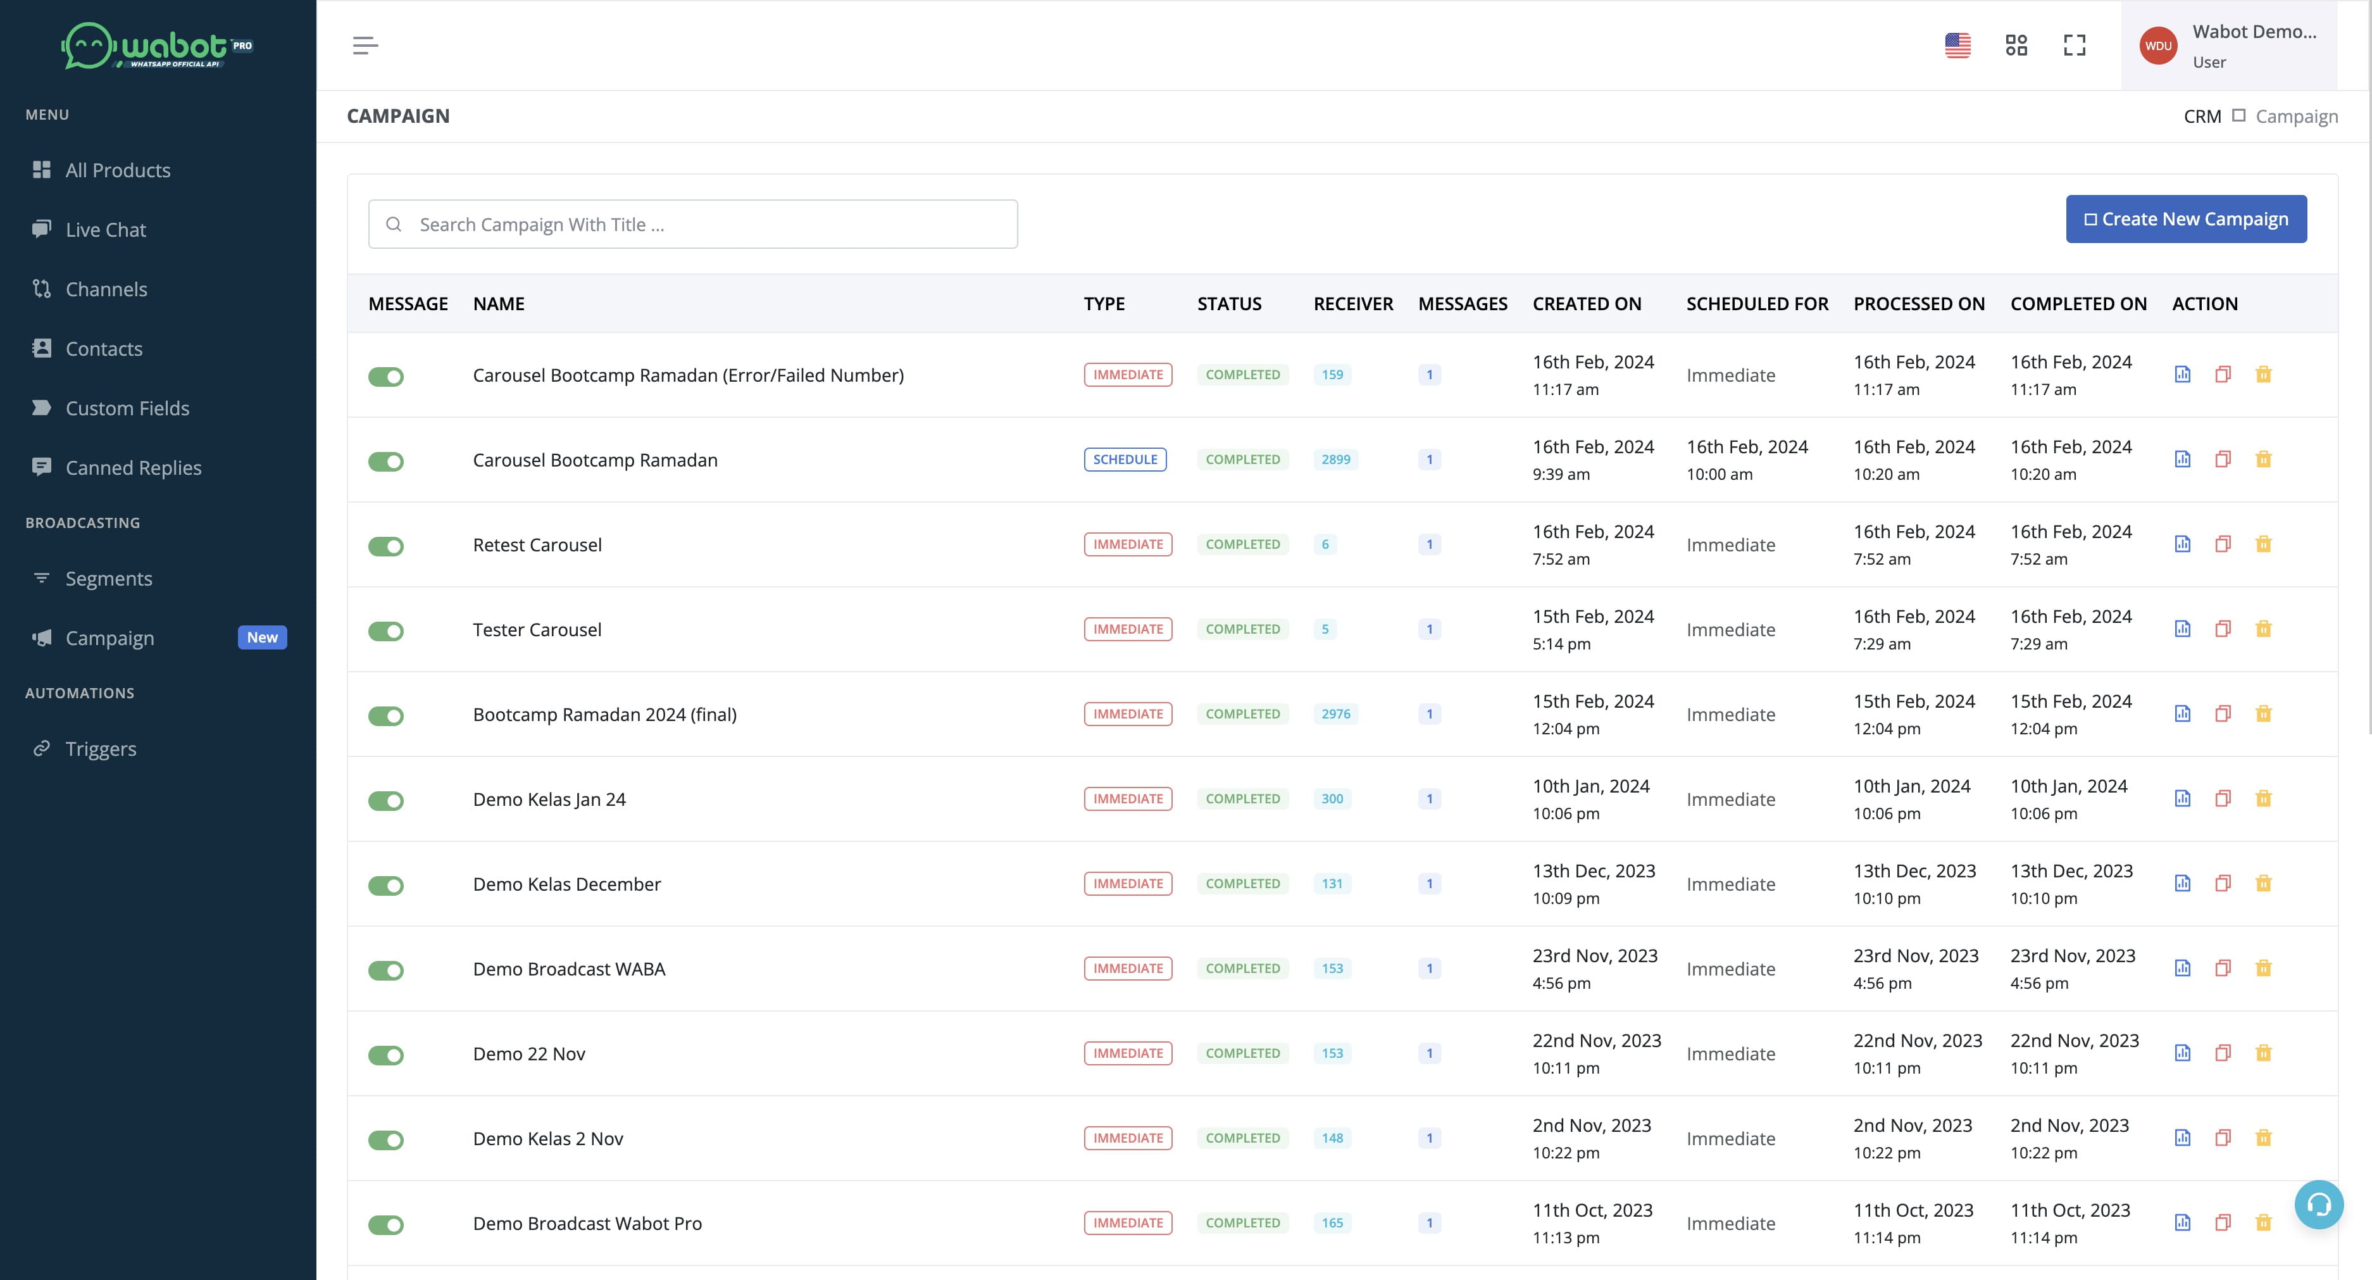Image resolution: width=2372 pixels, height=1280 pixels.
Task: Open the support headset chat bubble
Action: tap(2319, 1203)
